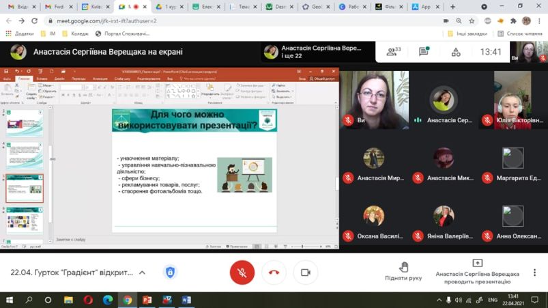
Task: Open the three-dot more options menu
Action: [x=534, y=272]
